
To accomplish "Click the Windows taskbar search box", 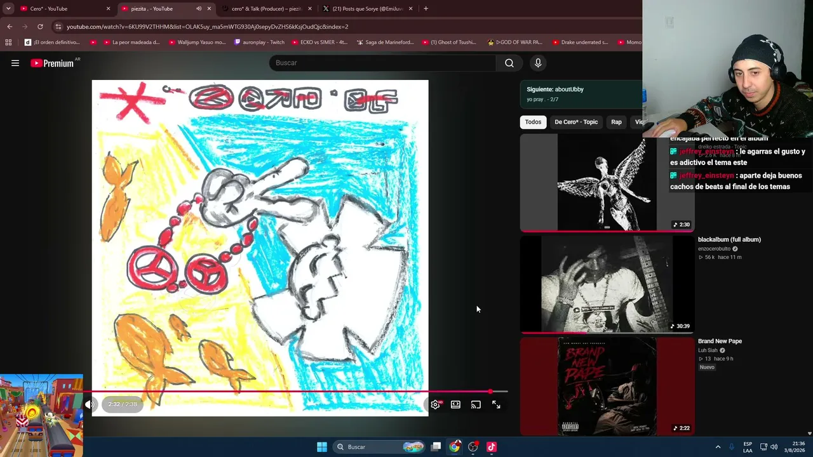I will coord(378,447).
